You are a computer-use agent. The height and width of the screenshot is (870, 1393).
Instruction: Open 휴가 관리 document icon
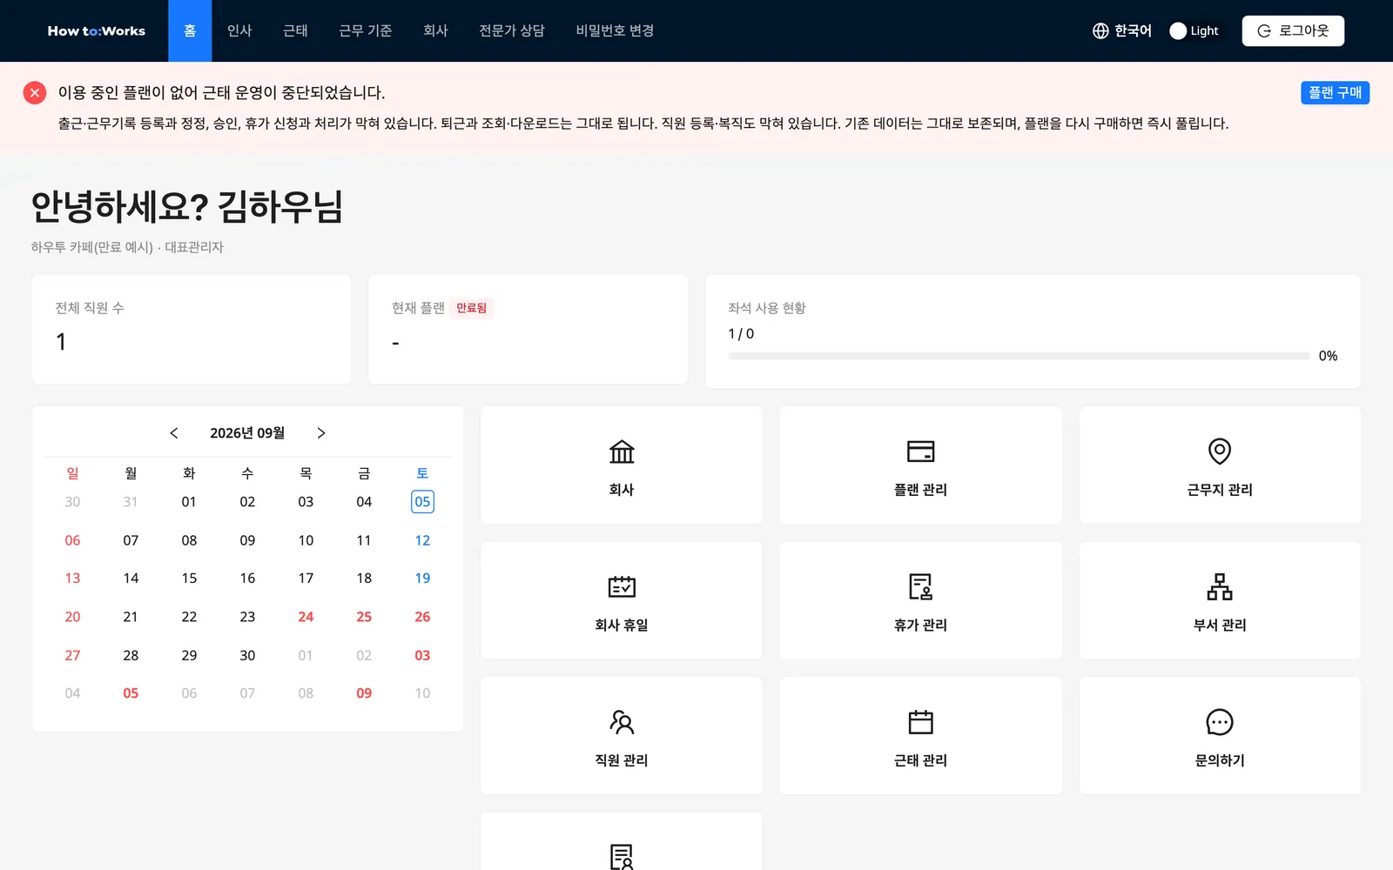920,586
